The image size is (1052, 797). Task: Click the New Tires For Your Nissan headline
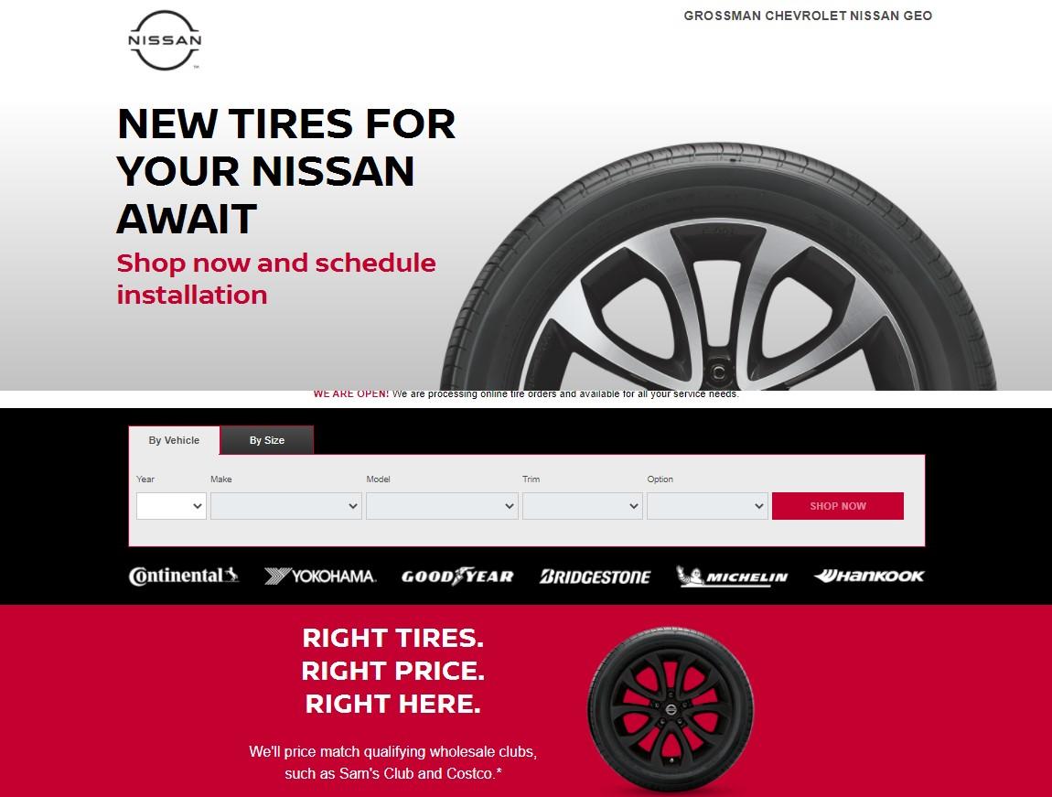(286, 171)
